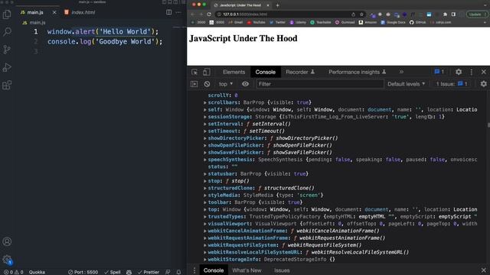
Task: Switch to the index.html editor tab
Action: 80,12
